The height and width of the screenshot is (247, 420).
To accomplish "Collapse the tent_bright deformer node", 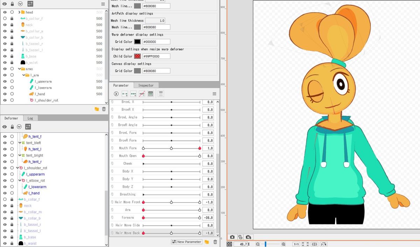I will pos(20,155).
